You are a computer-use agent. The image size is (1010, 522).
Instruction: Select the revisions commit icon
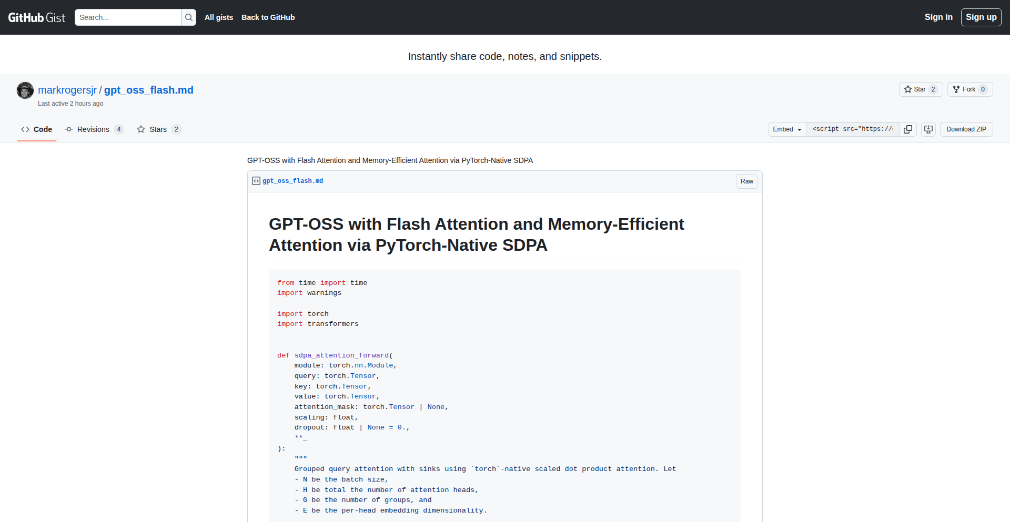pyautogui.click(x=68, y=129)
